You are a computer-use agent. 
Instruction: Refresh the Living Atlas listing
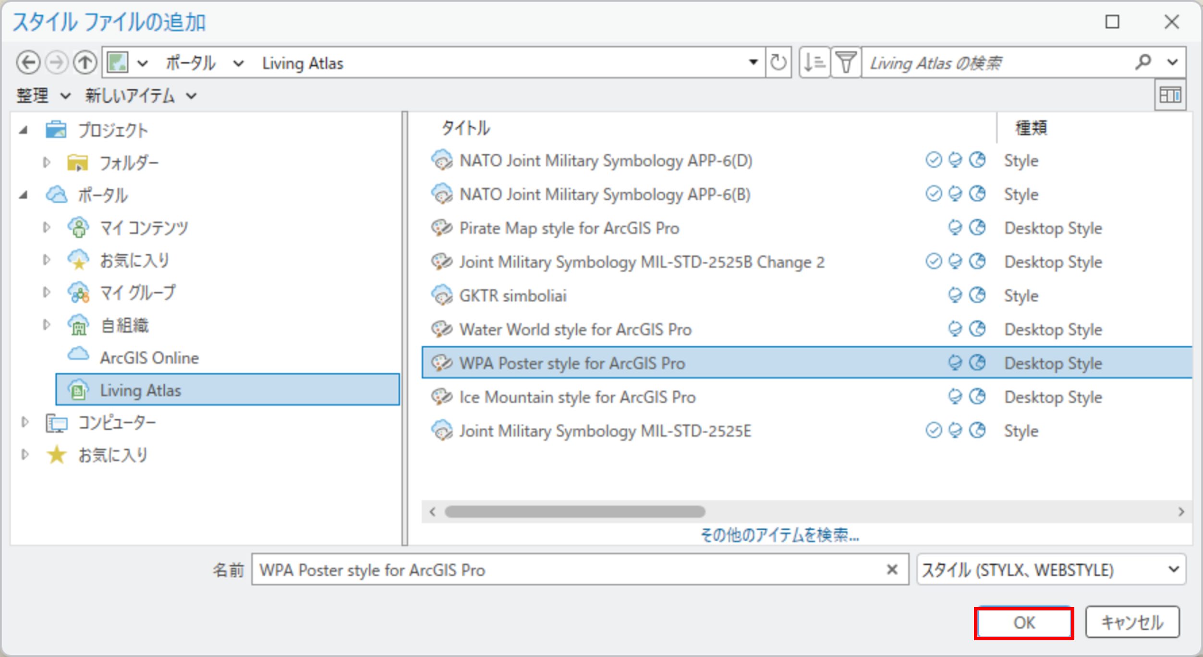tap(778, 63)
